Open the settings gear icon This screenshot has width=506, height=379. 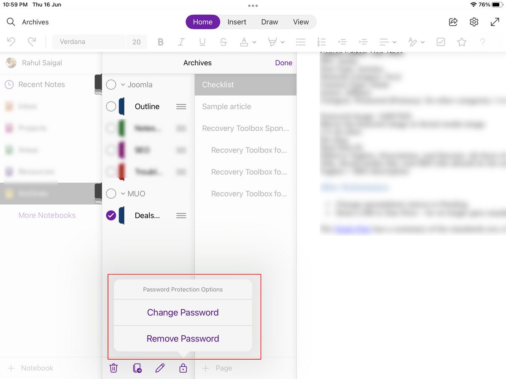point(474,22)
